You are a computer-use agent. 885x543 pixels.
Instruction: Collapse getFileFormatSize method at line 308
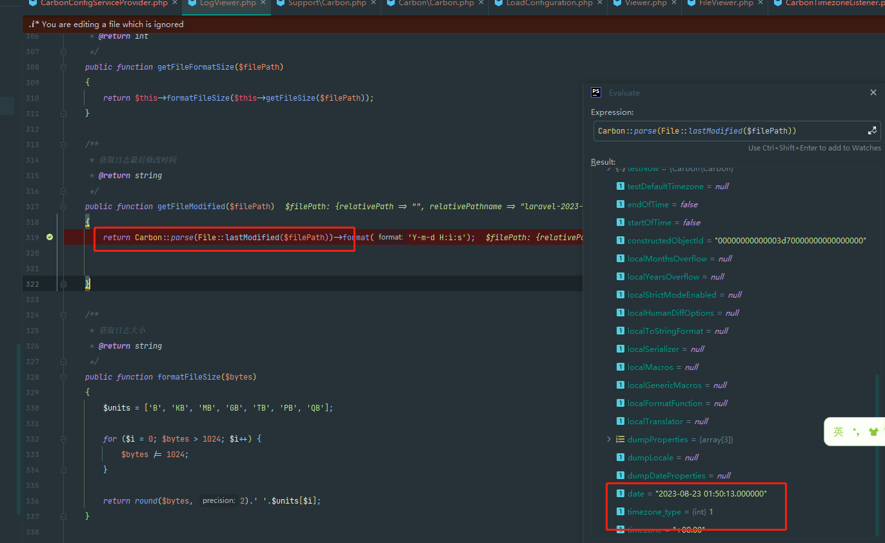click(x=63, y=67)
